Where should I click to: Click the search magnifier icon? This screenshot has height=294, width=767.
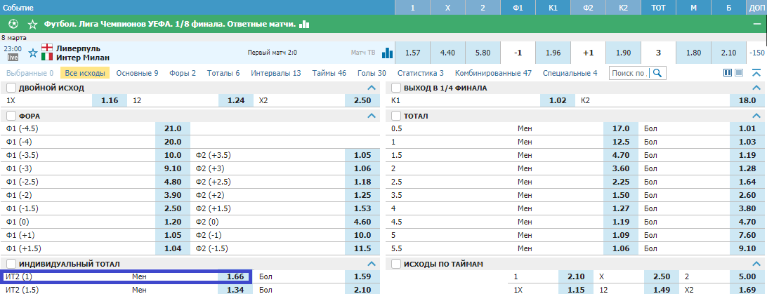657,73
